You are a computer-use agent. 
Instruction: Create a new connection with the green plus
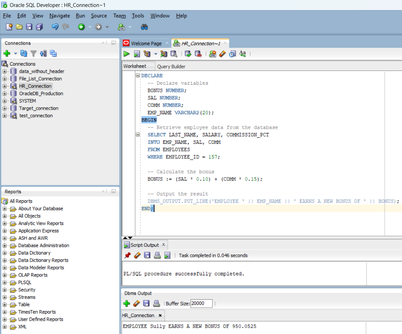(6, 53)
